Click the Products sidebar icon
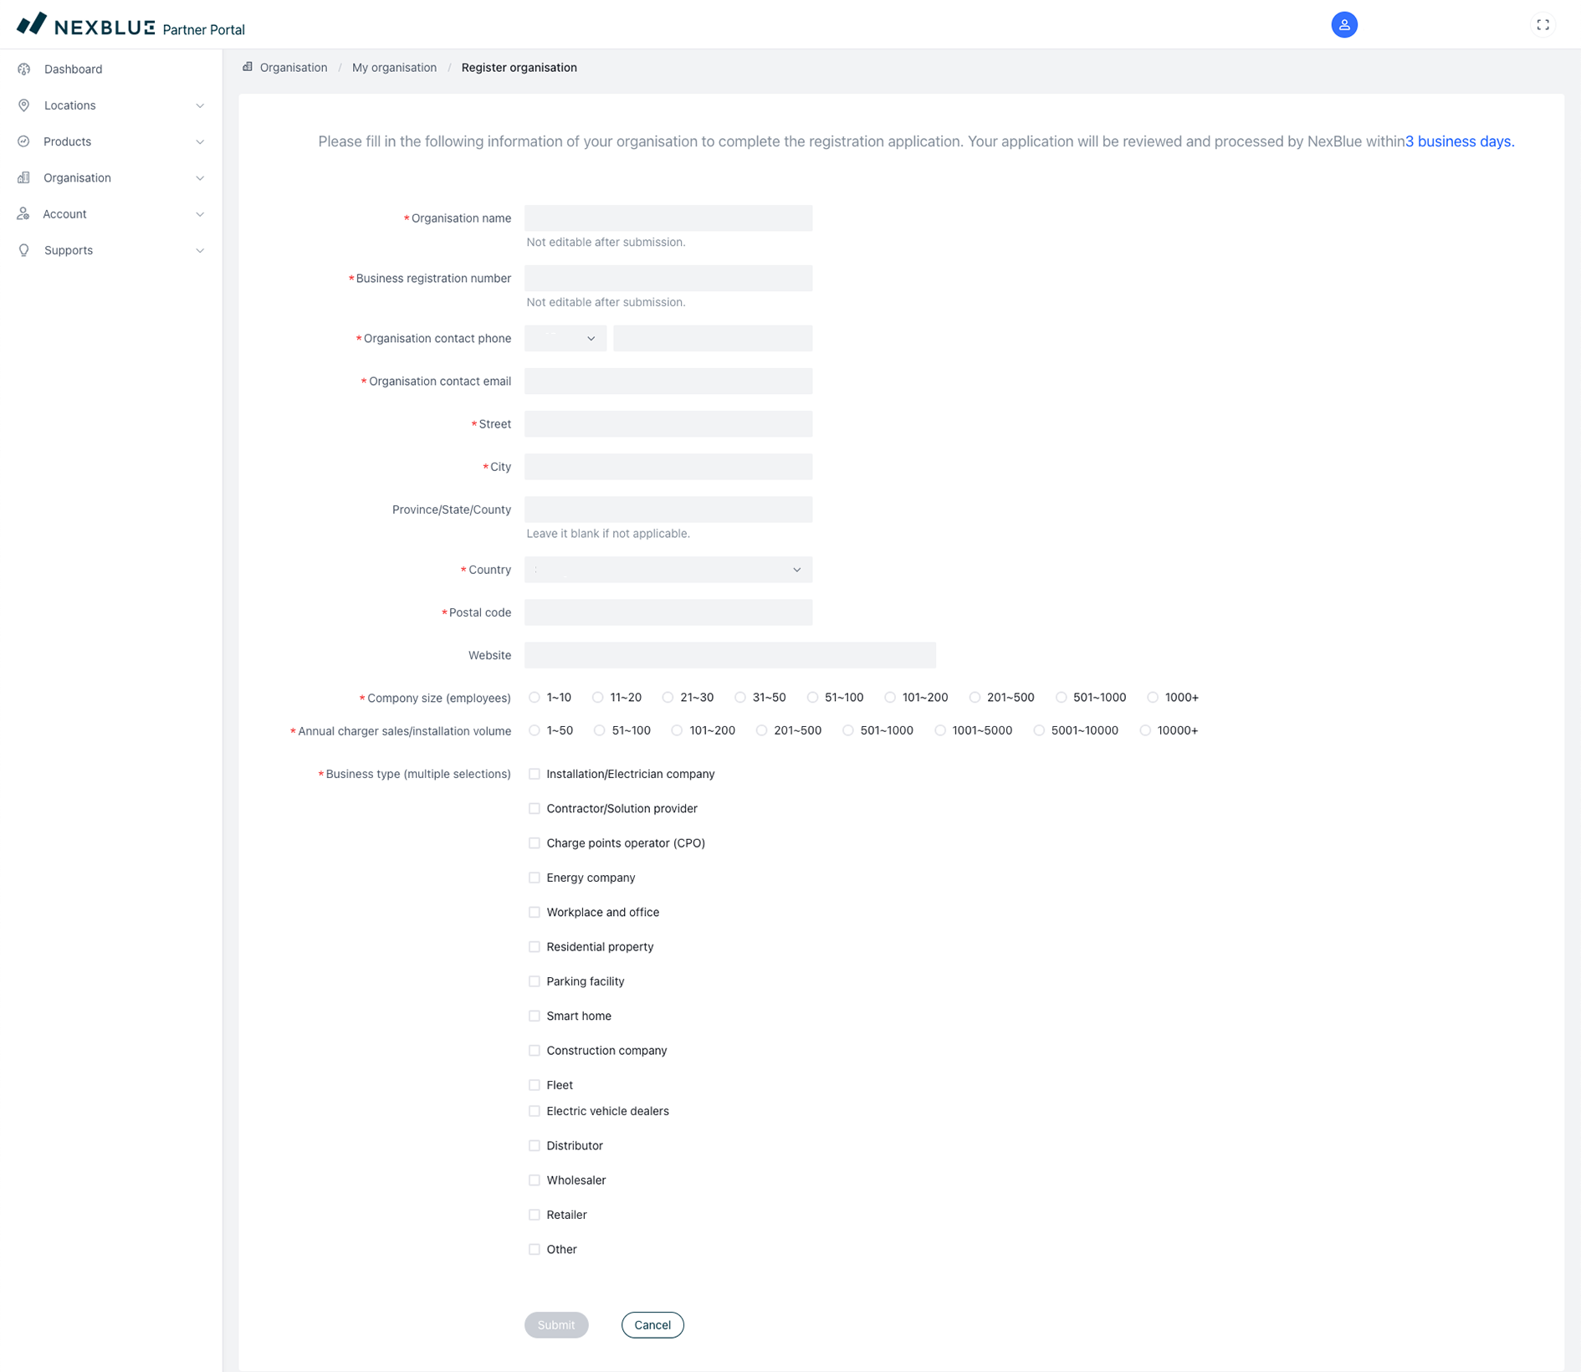This screenshot has width=1581, height=1372. coord(24,141)
